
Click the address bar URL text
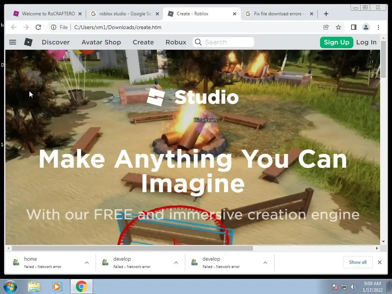point(118,27)
